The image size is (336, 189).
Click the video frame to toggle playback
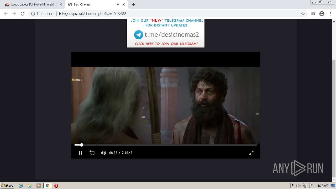pos(166,105)
